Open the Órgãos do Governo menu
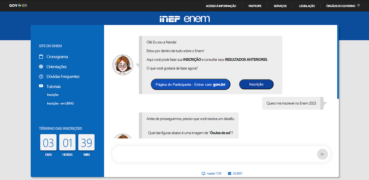 pos(341,6)
